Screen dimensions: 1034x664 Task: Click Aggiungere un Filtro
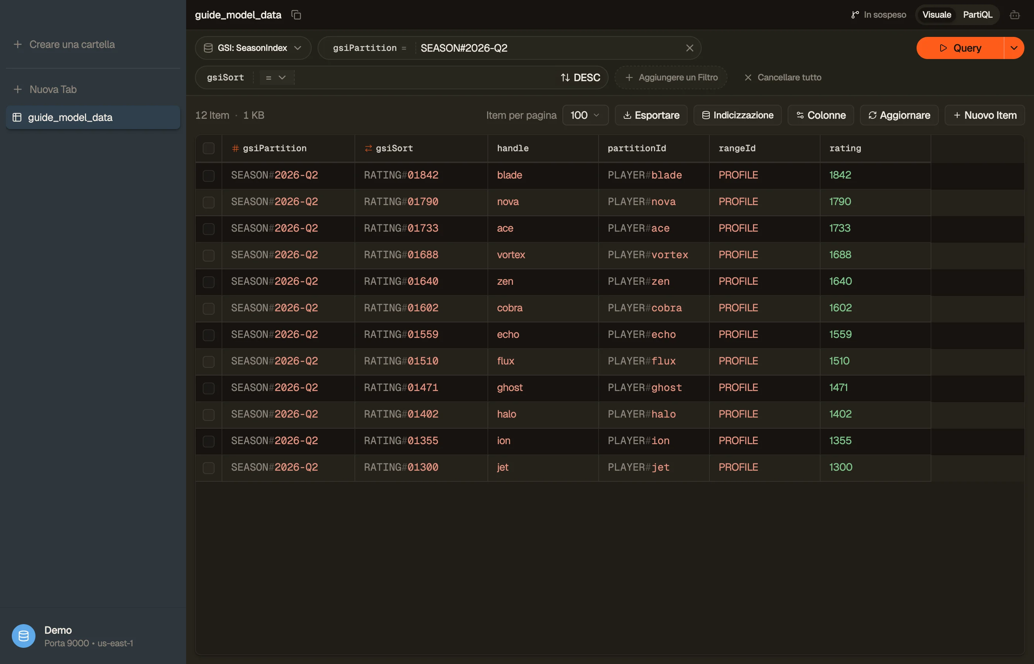pos(671,77)
